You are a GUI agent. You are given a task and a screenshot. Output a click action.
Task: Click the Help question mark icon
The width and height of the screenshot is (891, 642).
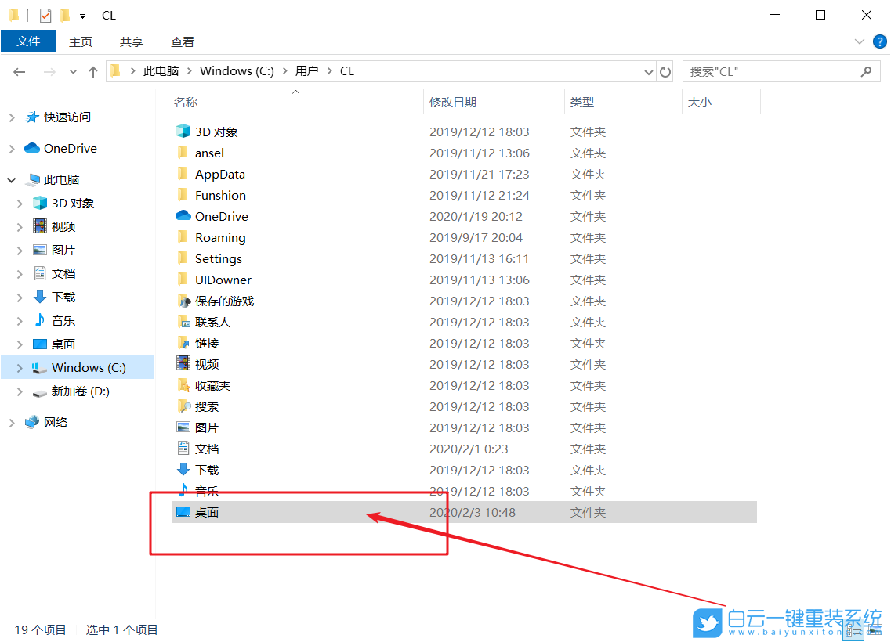click(x=879, y=41)
